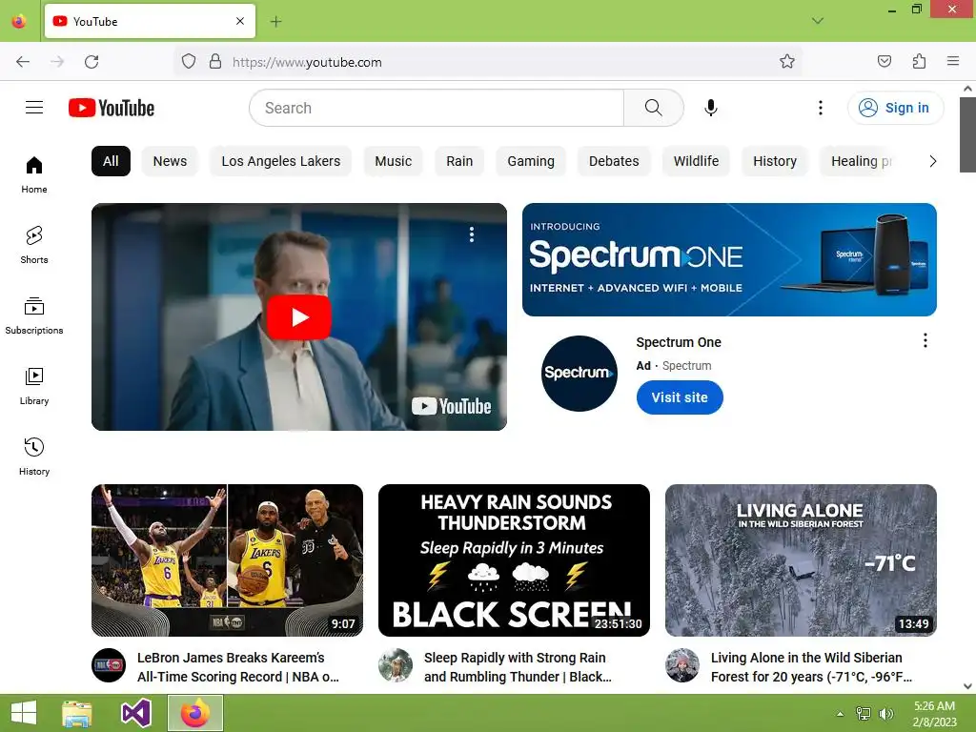Open Visual Studio from taskbar
Screen dimensions: 976x732
[x=136, y=713]
